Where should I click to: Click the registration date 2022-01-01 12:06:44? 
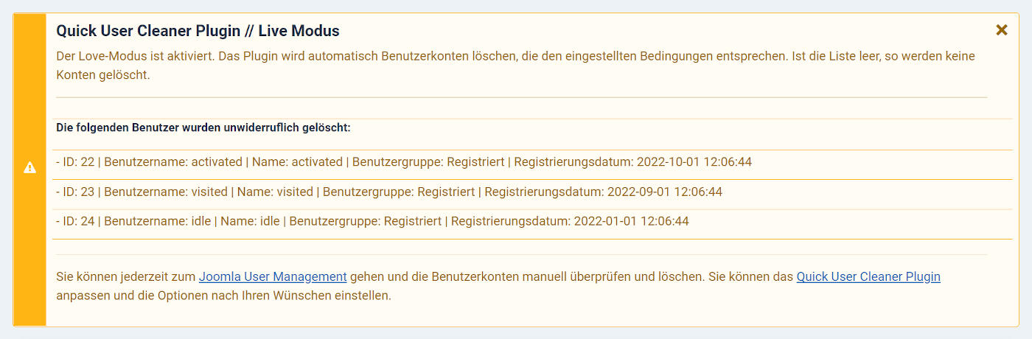point(631,221)
